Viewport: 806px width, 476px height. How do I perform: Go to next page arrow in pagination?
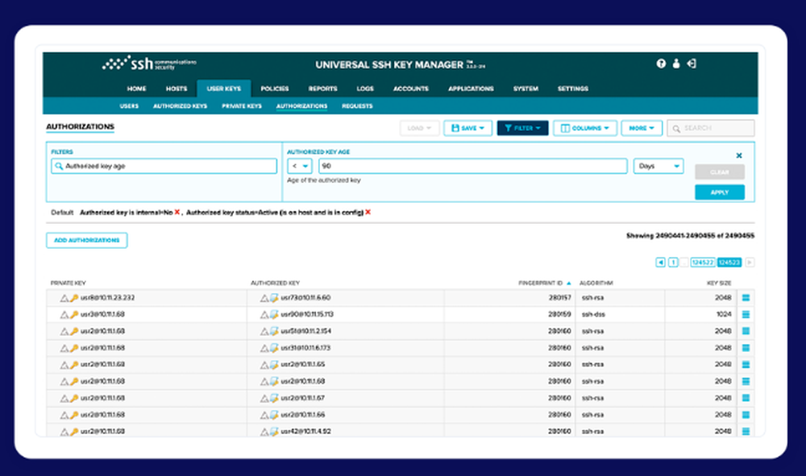tap(750, 263)
